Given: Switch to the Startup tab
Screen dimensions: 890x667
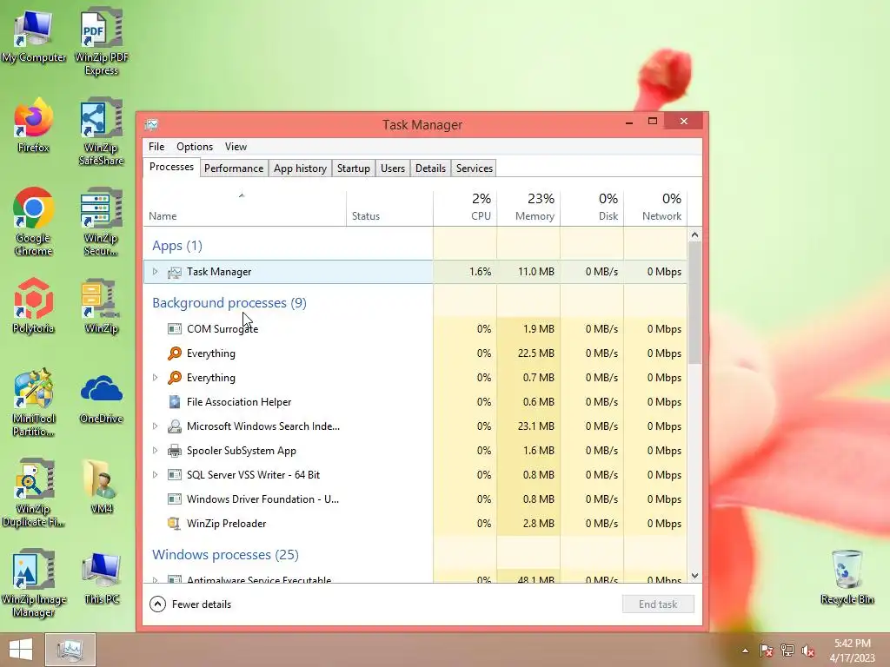Looking at the screenshot, I should pyautogui.click(x=354, y=168).
